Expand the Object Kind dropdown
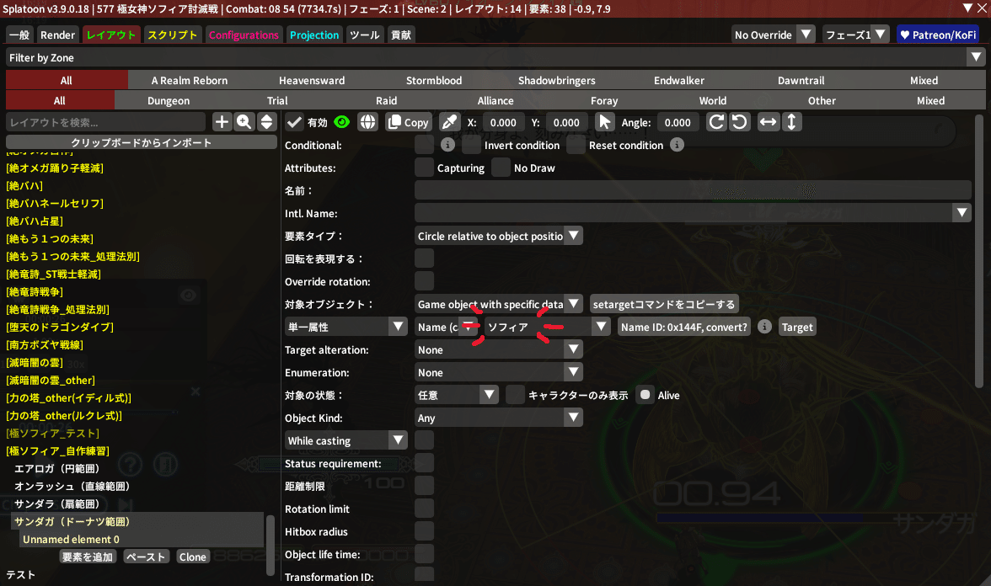 coord(500,418)
